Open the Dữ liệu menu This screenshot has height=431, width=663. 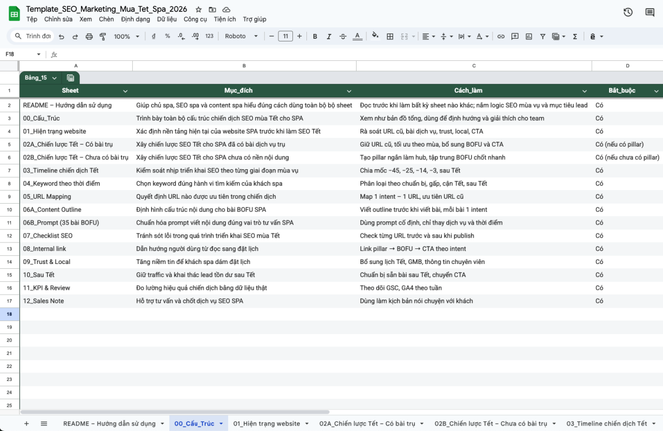(x=167, y=19)
